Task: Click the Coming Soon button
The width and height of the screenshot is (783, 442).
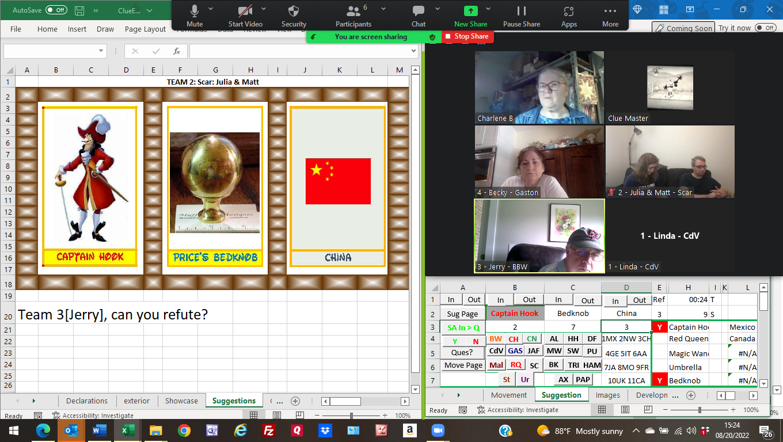Action: click(683, 28)
